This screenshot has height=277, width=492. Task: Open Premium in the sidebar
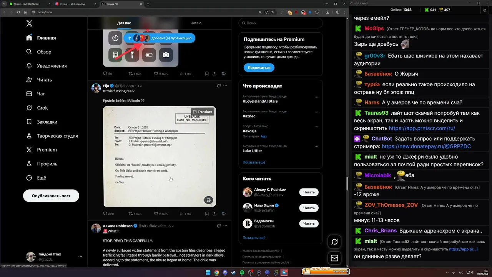41,150
